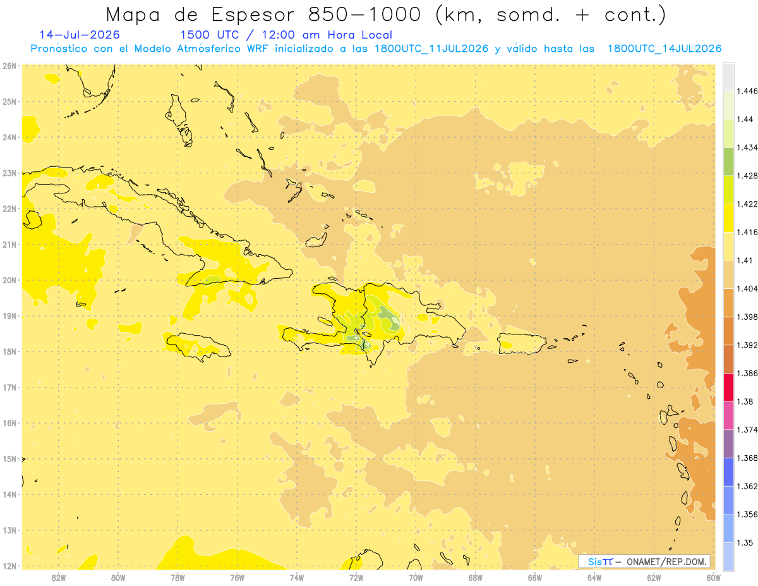
Task: Pick the gray swatch at the legend top
Action: coord(728,76)
